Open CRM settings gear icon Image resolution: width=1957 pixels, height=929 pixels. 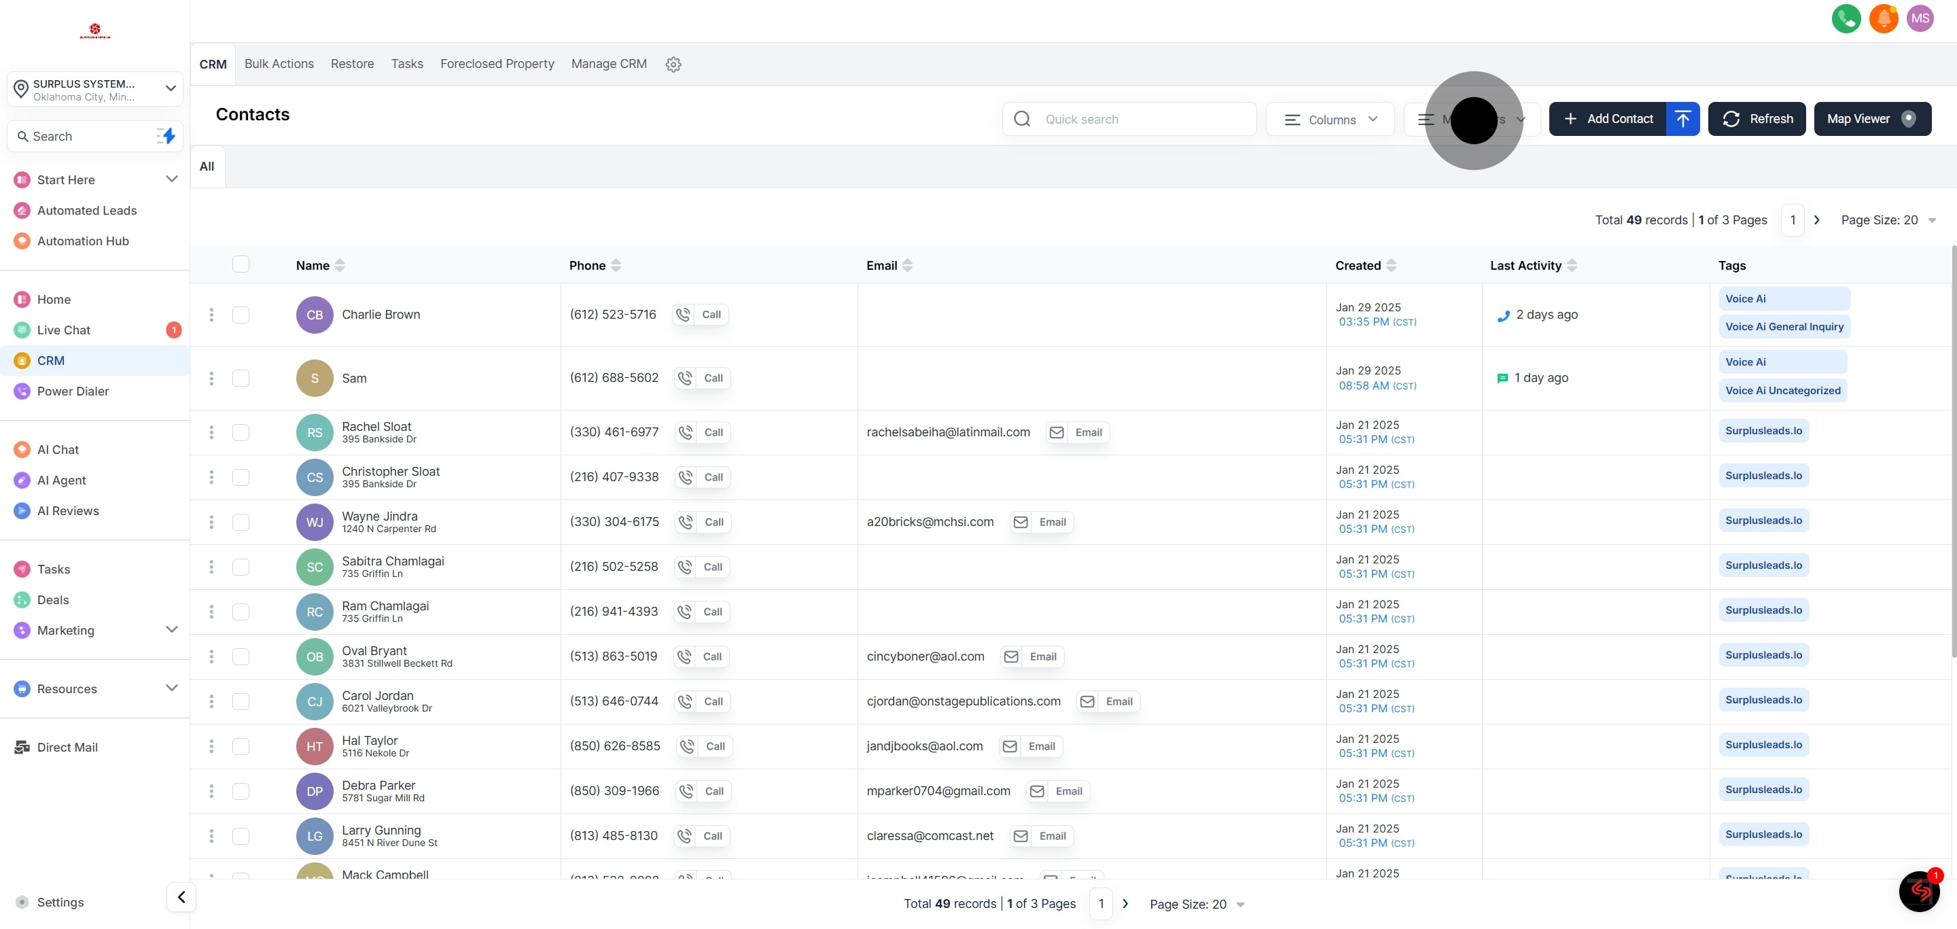[x=673, y=65]
